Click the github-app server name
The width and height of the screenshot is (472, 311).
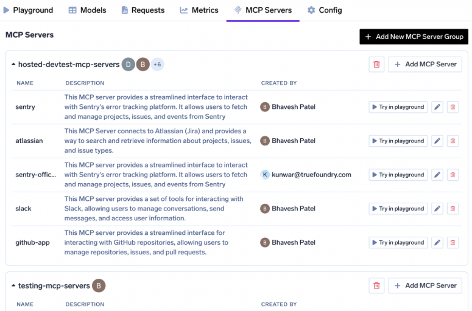[32, 243]
